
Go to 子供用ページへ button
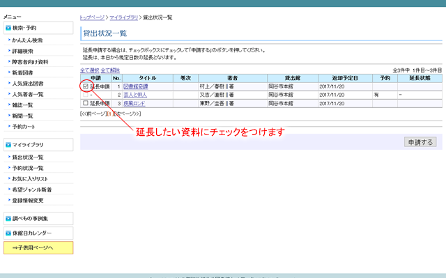click(x=38, y=247)
